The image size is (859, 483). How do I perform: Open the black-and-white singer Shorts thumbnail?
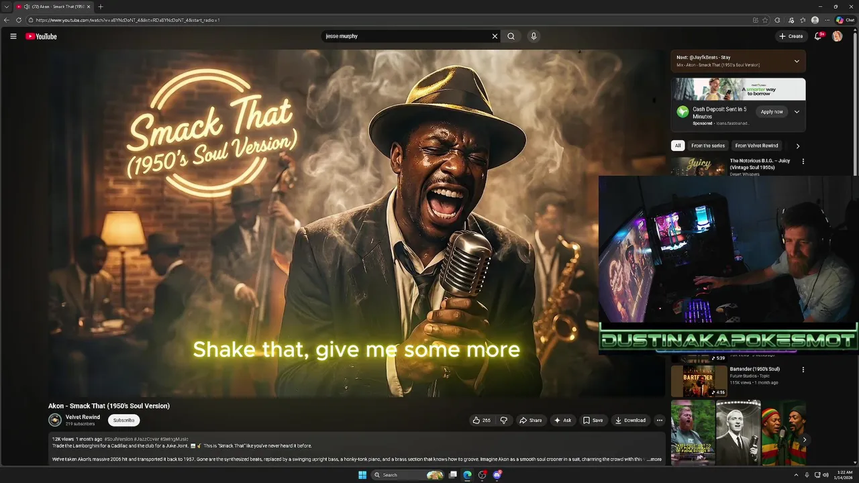coord(738,433)
